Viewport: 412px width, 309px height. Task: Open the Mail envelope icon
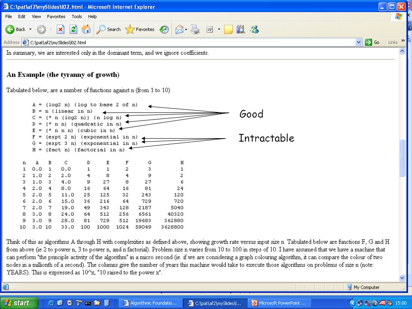179,30
